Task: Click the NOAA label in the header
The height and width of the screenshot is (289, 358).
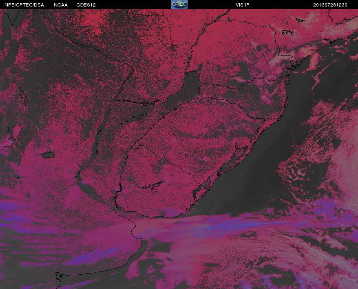Action: (x=61, y=5)
